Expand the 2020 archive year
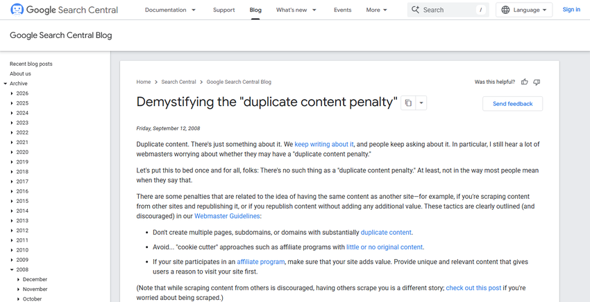Screen dimensions: 590x302 (x=12, y=152)
